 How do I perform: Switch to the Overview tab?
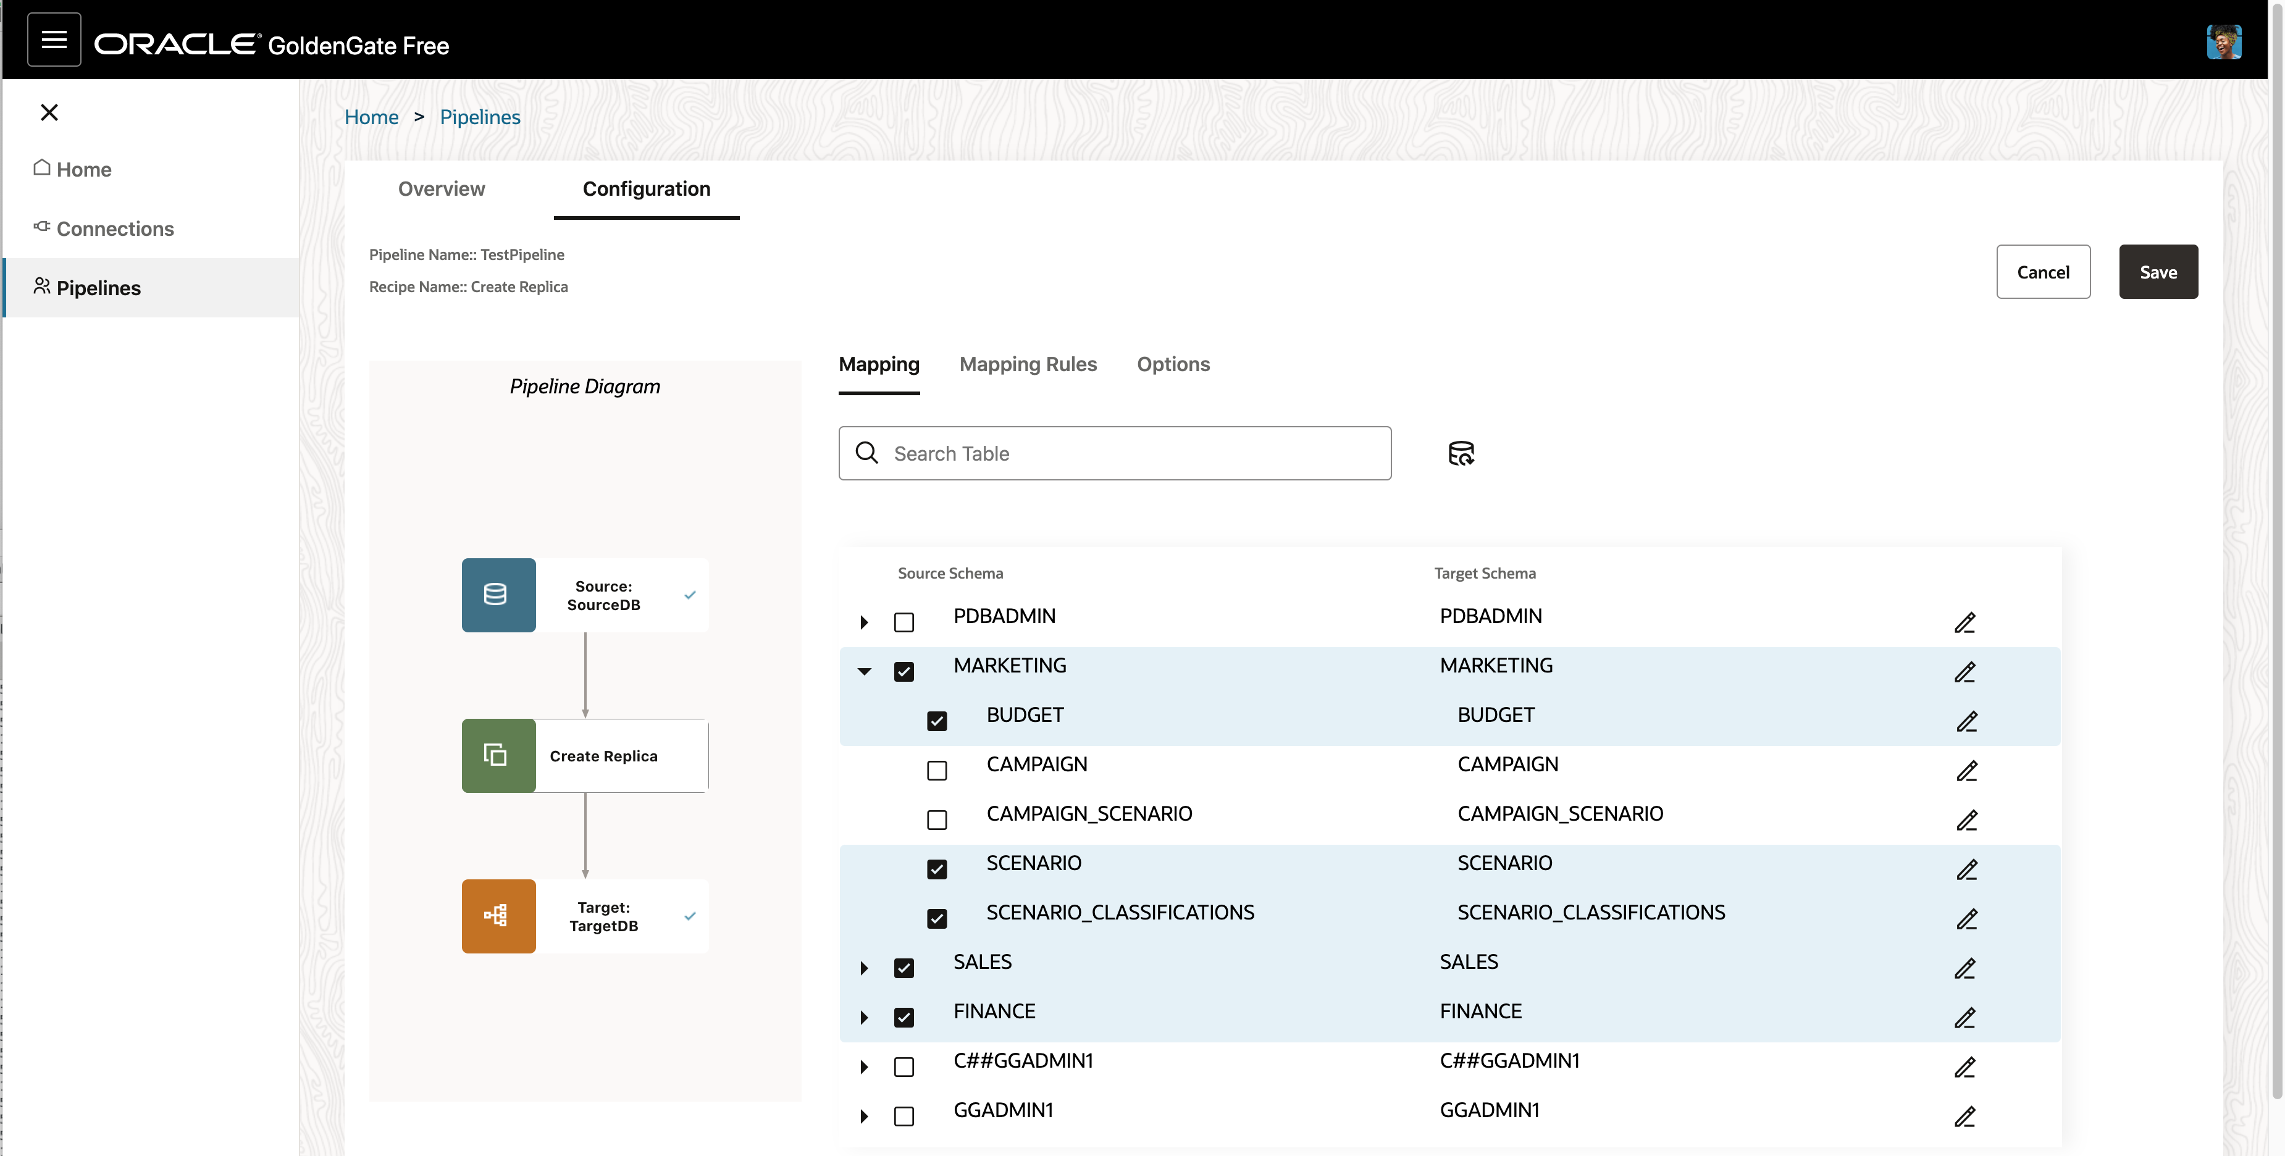[x=441, y=189]
